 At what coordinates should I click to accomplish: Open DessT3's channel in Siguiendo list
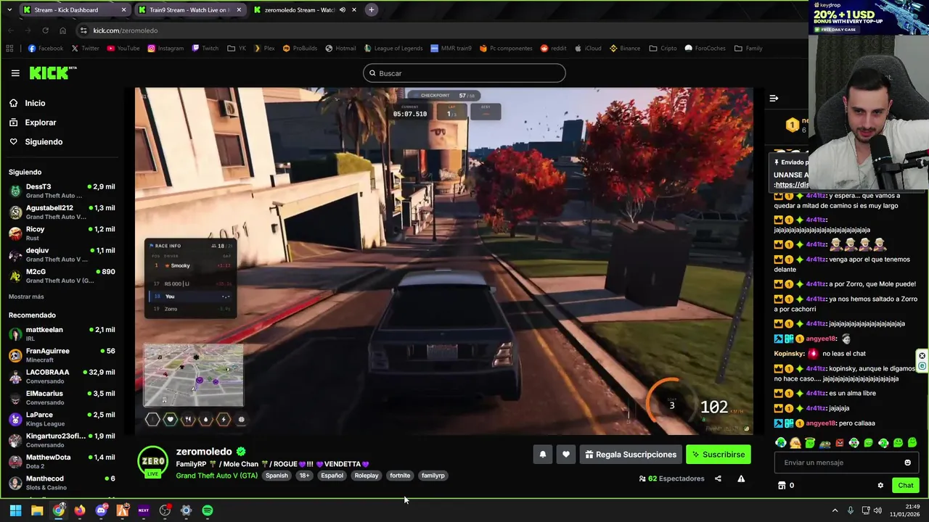pos(62,191)
